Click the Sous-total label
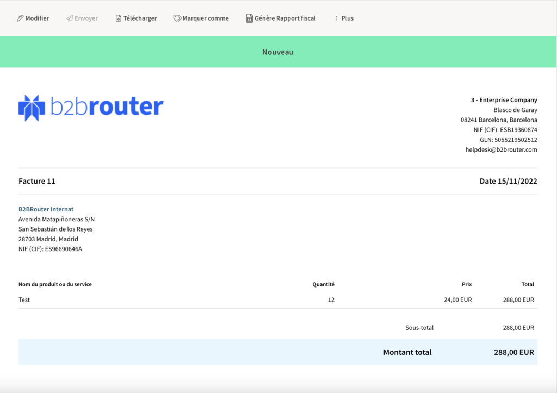Viewport: 557px width, 393px height. tap(419, 327)
